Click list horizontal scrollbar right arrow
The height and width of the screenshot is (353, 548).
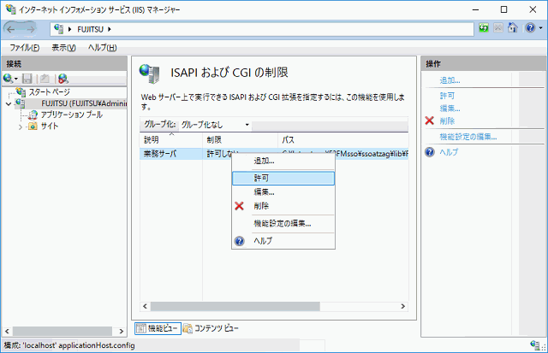403,306
